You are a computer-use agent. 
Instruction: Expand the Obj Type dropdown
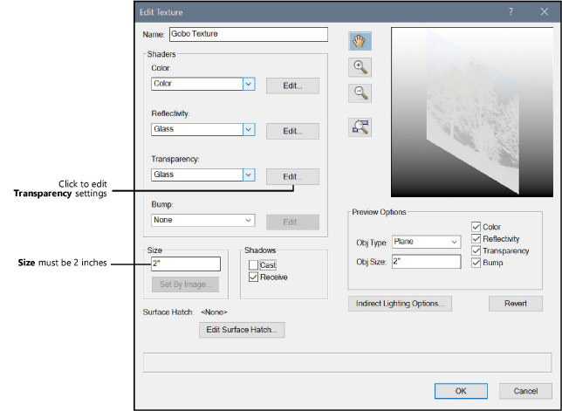(x=454, y=242)
